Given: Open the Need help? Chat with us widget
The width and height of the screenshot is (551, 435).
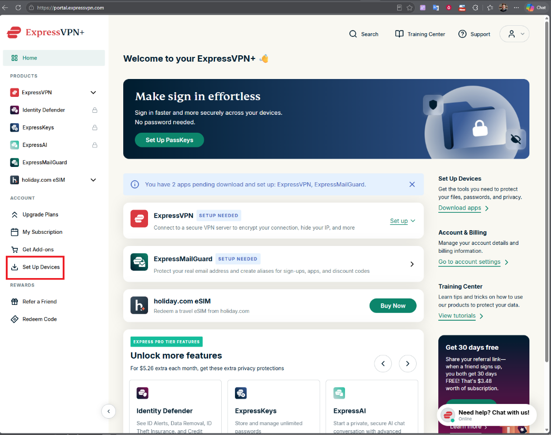Looking at the screenshot, I should [x=487, y=414].
